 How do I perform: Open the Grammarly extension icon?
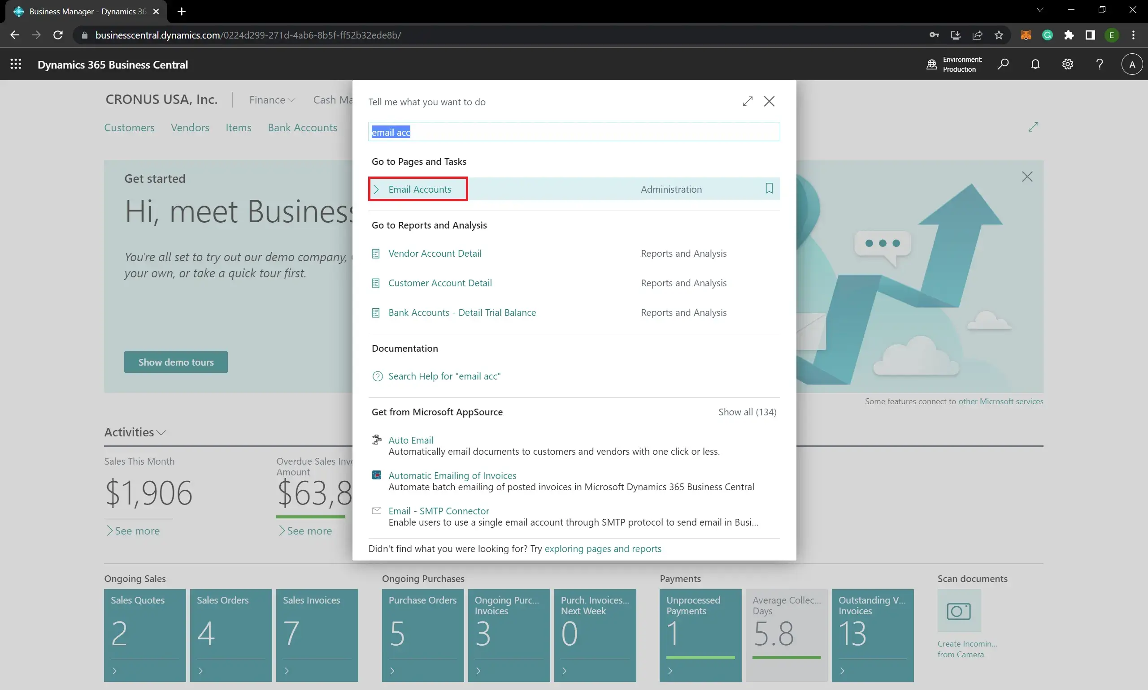pos(1047,35)
